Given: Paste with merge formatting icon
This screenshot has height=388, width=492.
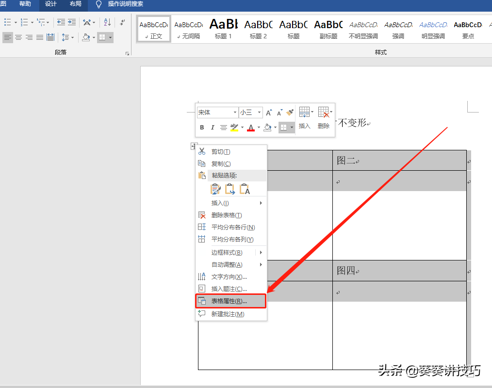Looking at the screenshot, I should pos(230,189).
